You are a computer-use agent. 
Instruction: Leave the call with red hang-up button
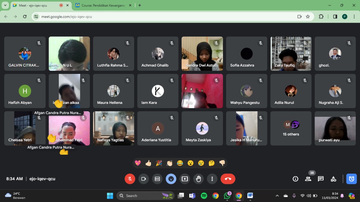click(228, 179)
